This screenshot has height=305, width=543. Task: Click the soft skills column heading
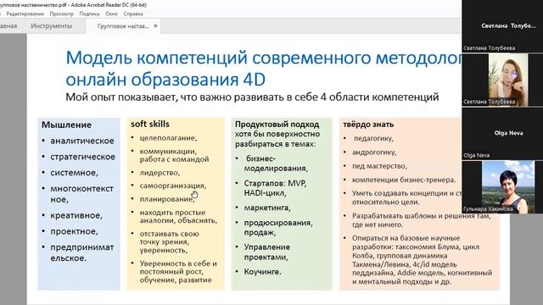coord(150,124)
